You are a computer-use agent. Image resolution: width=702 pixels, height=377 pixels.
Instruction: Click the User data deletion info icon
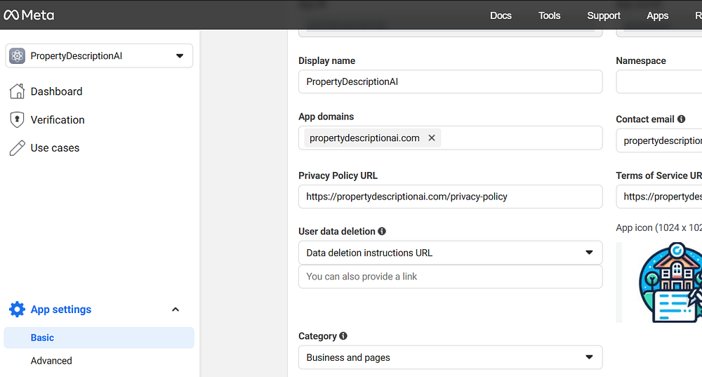click(x=382, y=231)
